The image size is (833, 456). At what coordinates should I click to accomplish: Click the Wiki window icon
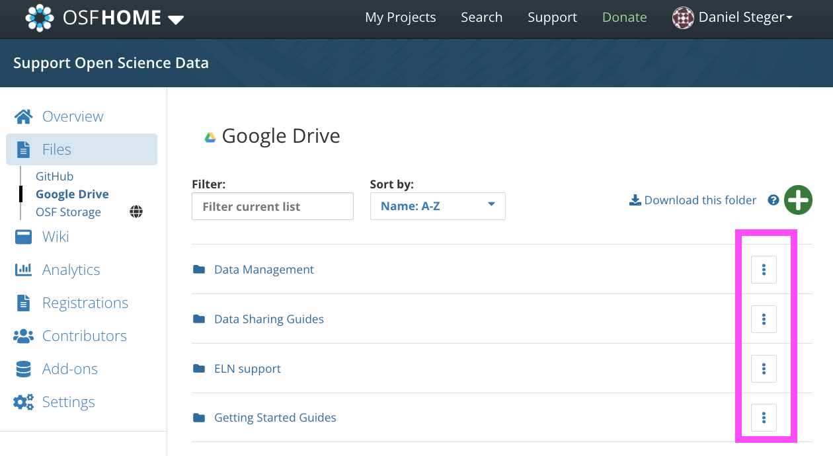23,237
